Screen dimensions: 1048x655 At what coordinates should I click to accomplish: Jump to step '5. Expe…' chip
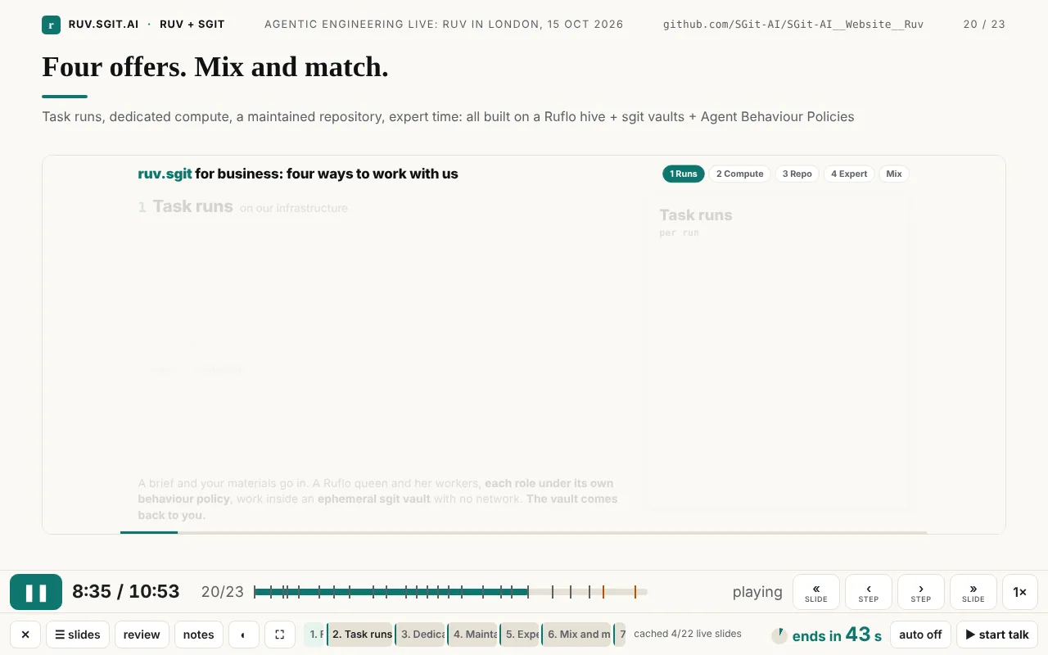click(521, 635)
